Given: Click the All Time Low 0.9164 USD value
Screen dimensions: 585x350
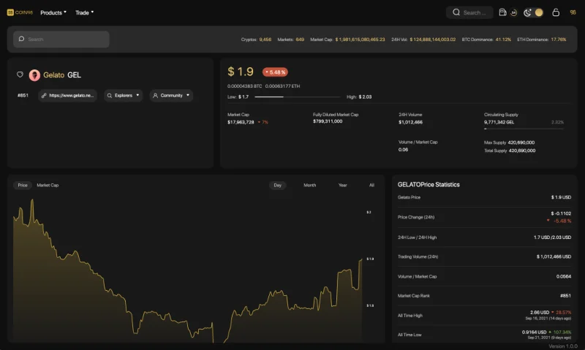Looking at the screenshot, I should (x=534, y=332).
